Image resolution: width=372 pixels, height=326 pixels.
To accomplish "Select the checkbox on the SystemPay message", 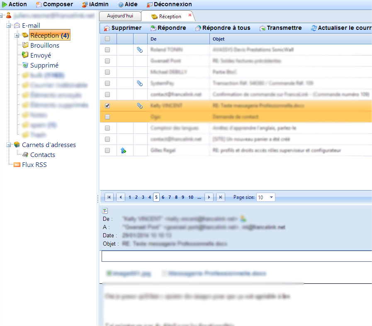I will (107, 83).
